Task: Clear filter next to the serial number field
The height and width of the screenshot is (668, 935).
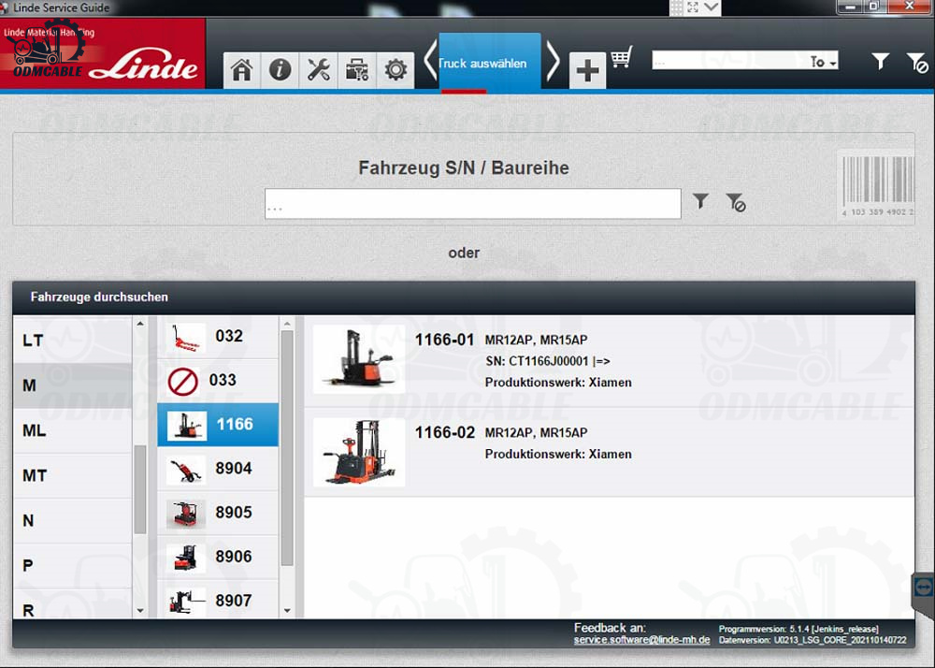Action: point(736,202)
